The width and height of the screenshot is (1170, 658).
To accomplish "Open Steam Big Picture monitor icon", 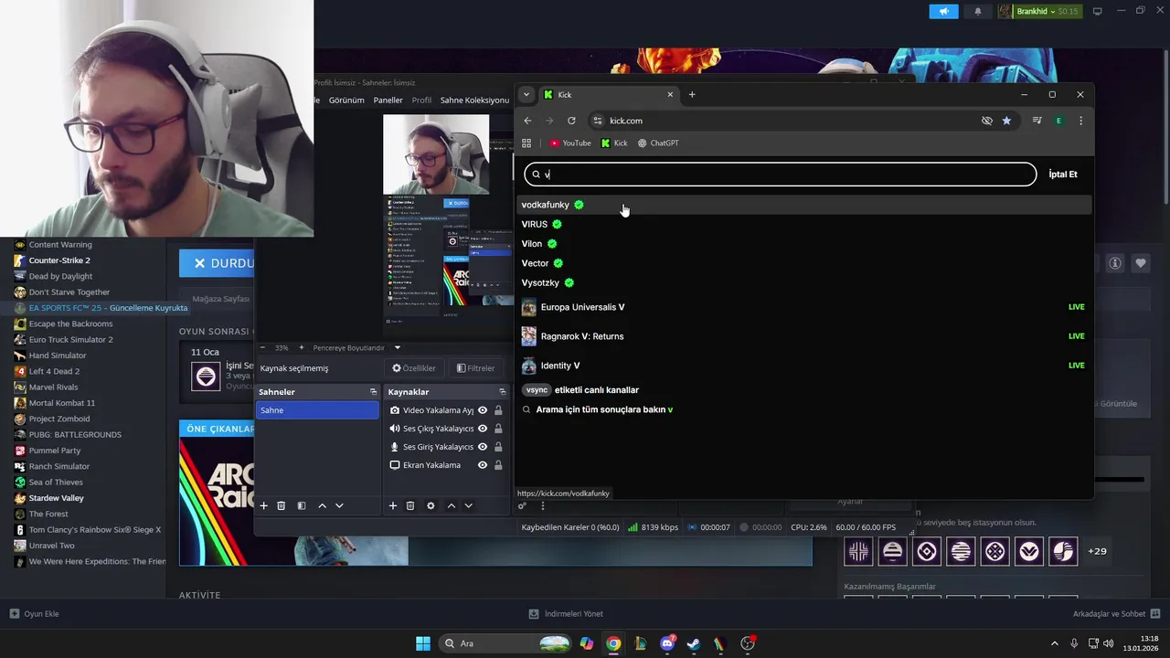I will [x=1097, y=11].
